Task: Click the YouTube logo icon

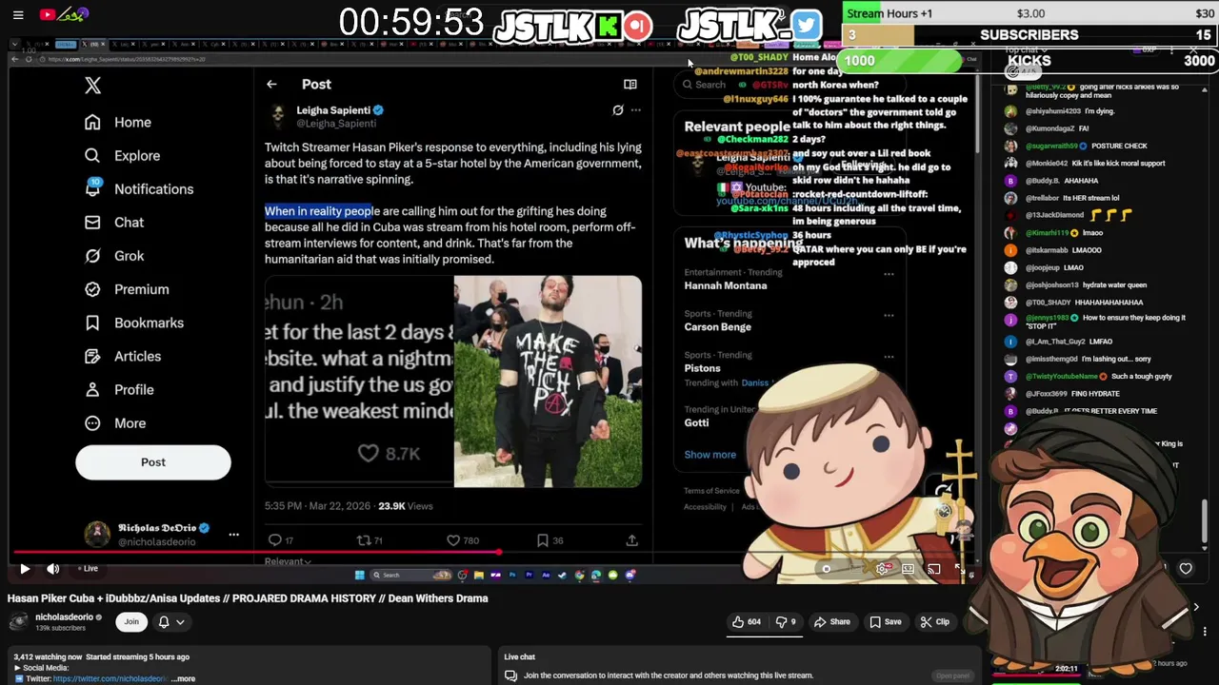Action: point(48,14)
